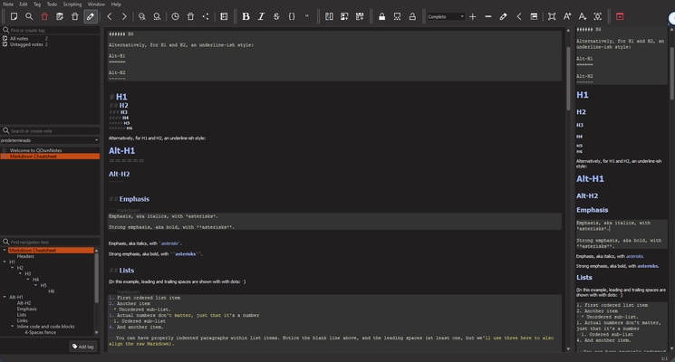Viewport: 675px width, 362px height.
Task: Increase note text size
Action: tap(567, 16)
